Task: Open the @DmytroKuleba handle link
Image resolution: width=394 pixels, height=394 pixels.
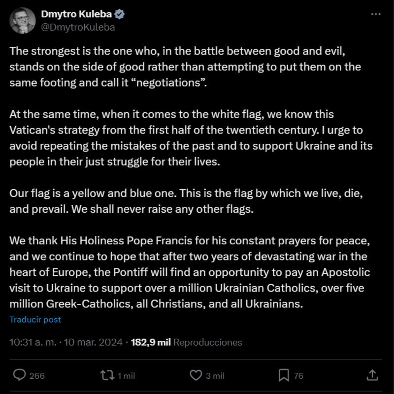Action: point(78,27)
